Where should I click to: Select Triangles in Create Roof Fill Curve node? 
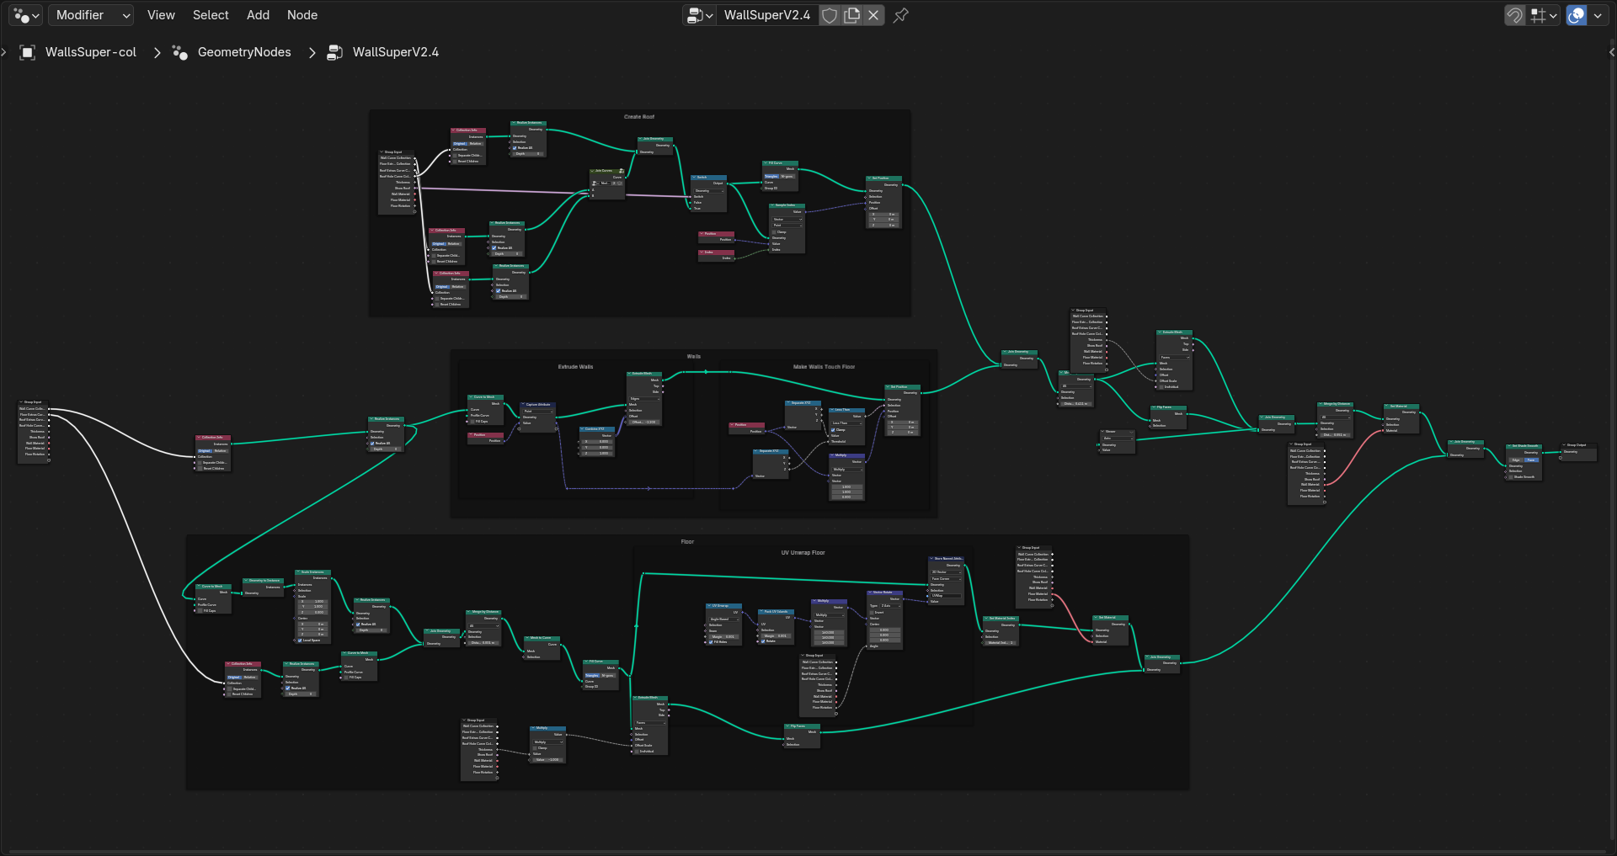[x=771, y=177]
